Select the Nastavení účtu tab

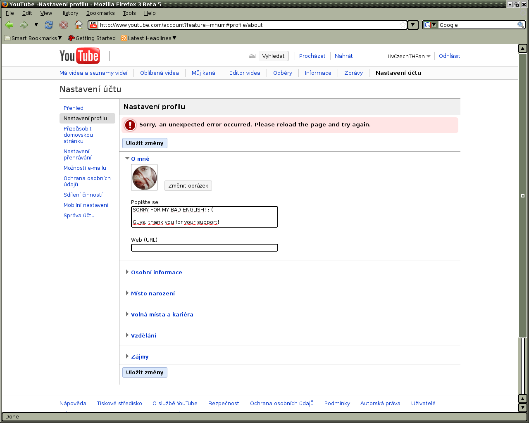[x=398, y=73]
